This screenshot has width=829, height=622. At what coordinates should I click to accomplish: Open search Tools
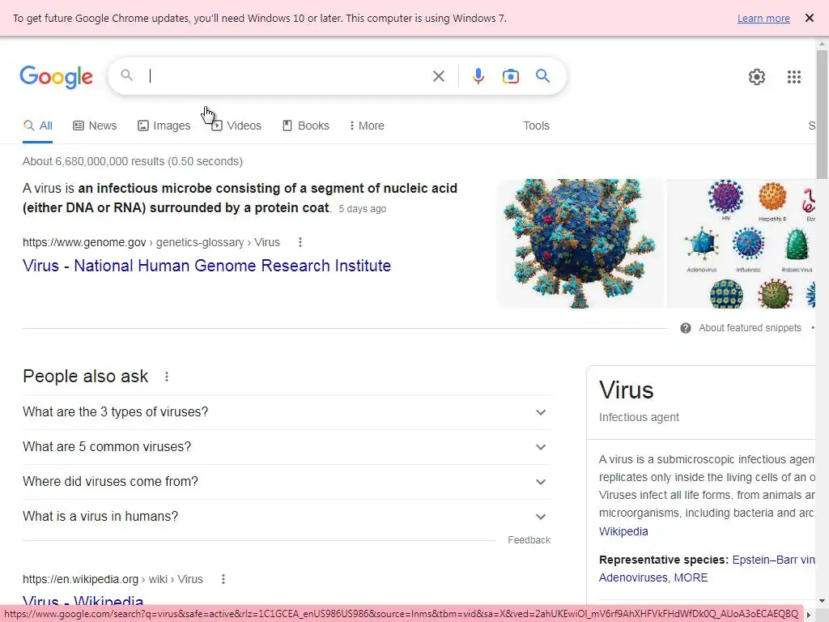536,126
